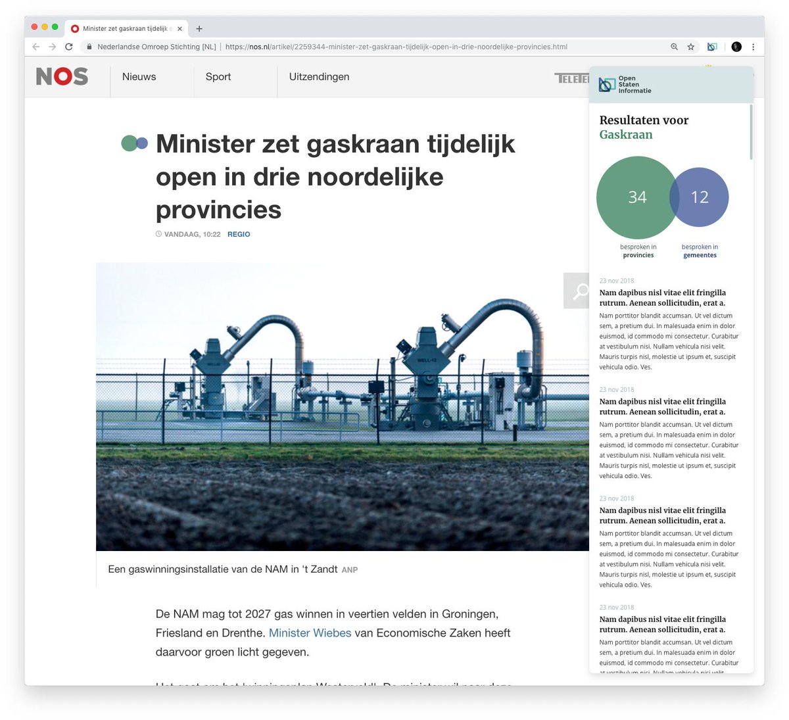Viewport: 789px width, 720px height.
Task: Click the 'besproken in provincies' label
Action: point(638,251)
